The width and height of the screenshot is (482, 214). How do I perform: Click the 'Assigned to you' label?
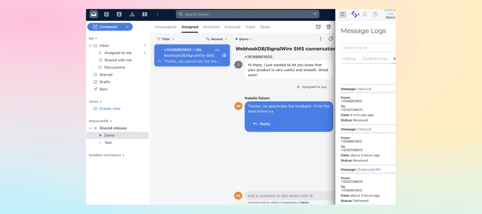[312, 87]
